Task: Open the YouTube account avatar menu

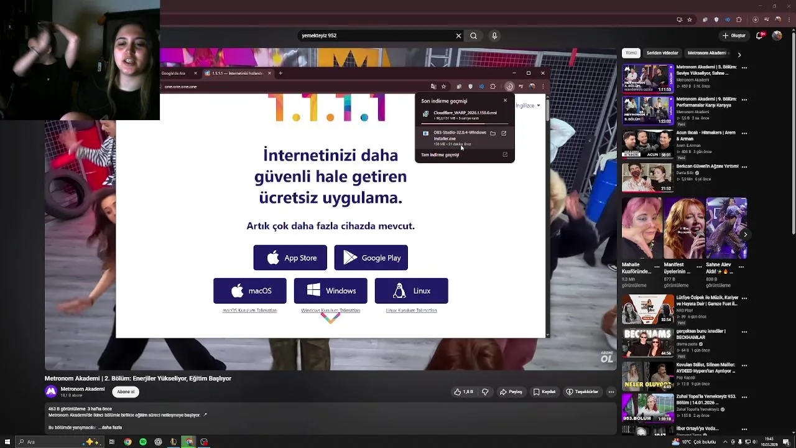Action: [777, 36]
